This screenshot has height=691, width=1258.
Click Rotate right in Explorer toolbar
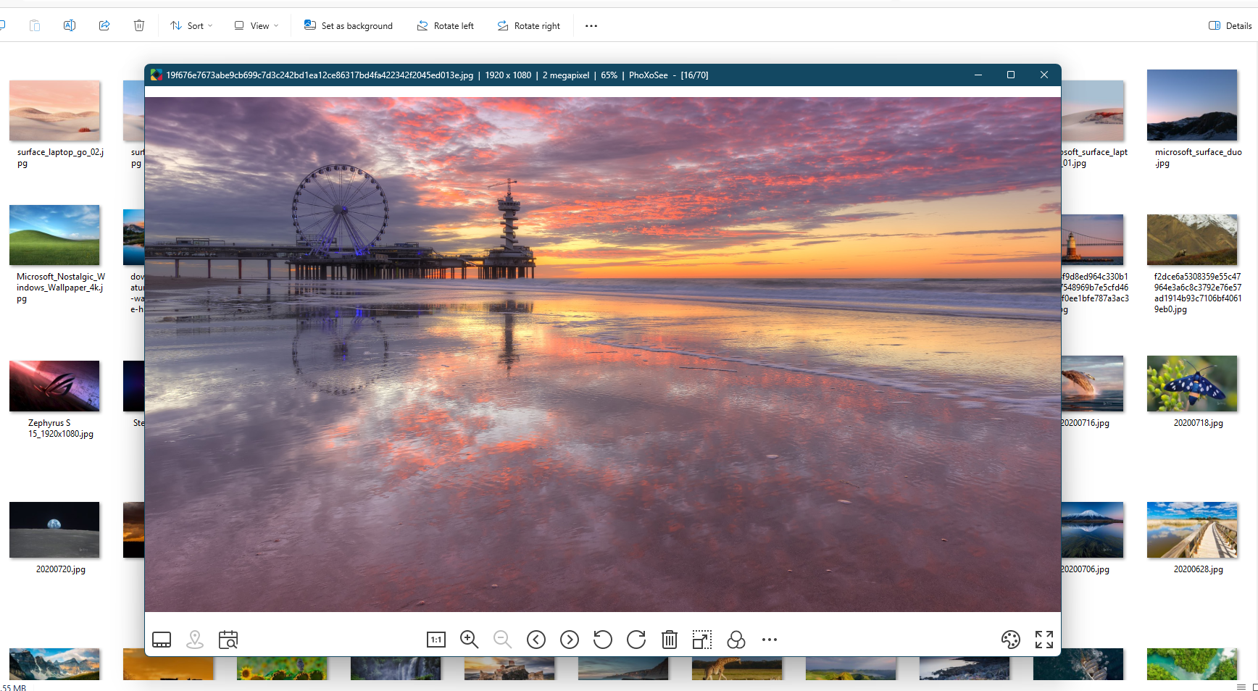point(529,26)
